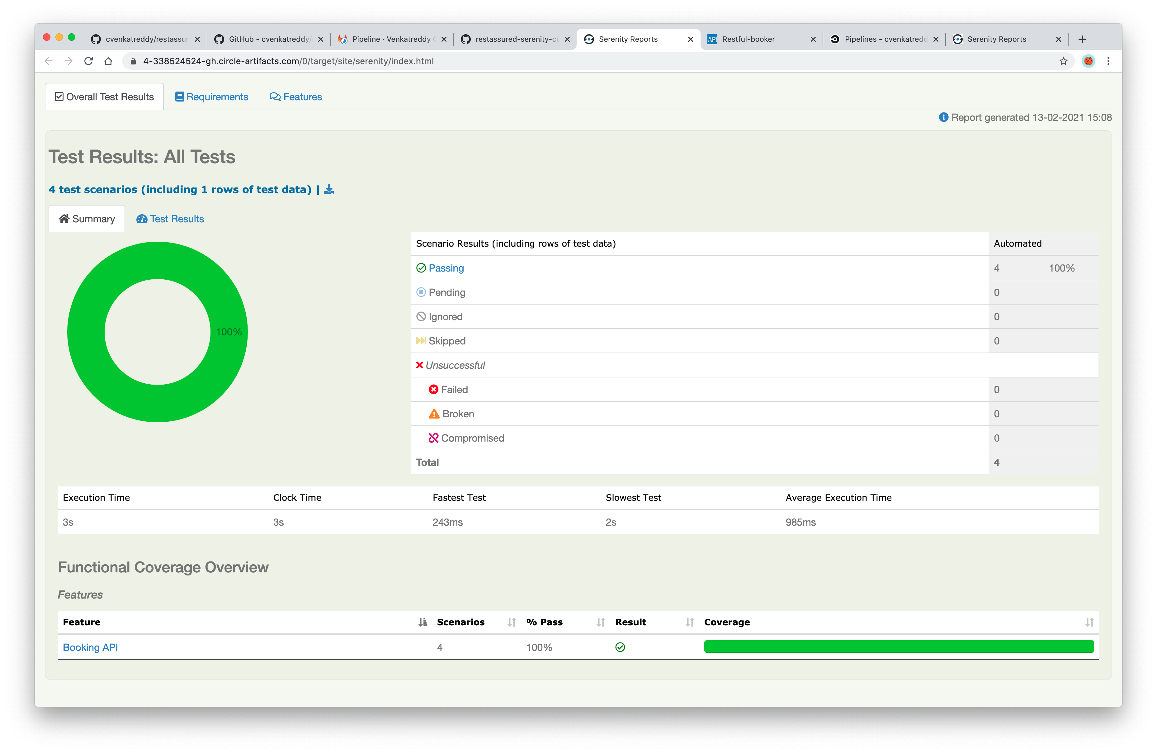Open the Booking API feature link
This screenshot has height=753, width=1157.
(x=90, y=647)
